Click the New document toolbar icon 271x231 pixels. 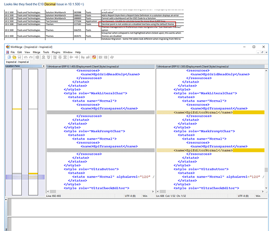9,57
